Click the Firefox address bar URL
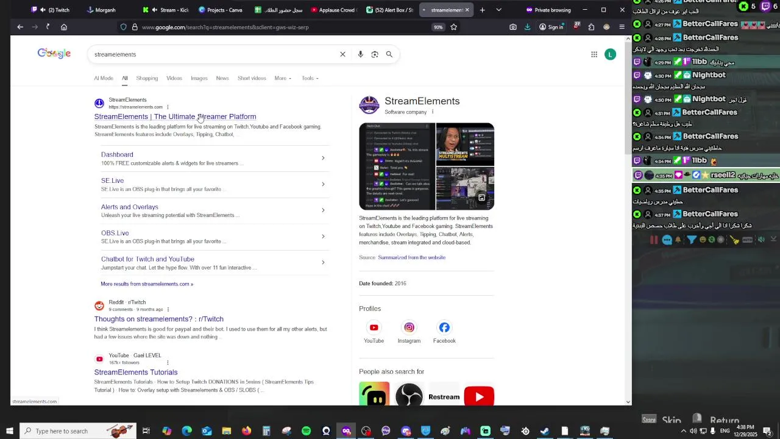This screenshot has width=780, height=439. click(225, 27)
